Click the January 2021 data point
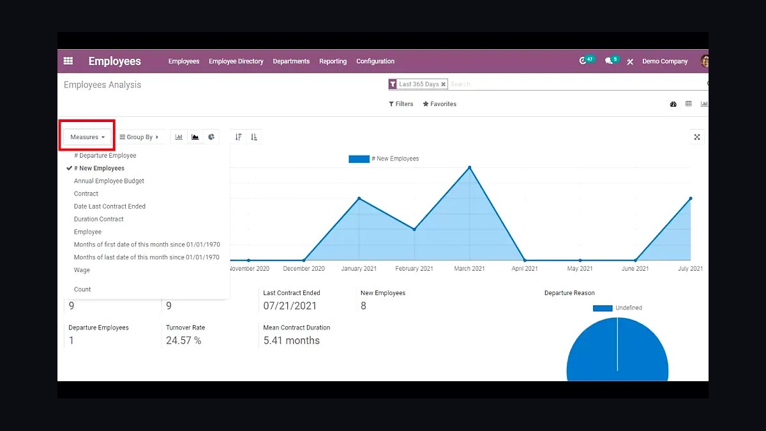The height and width of the screenshot is (431, 766). pyautogui.click(x=359, y=199)
